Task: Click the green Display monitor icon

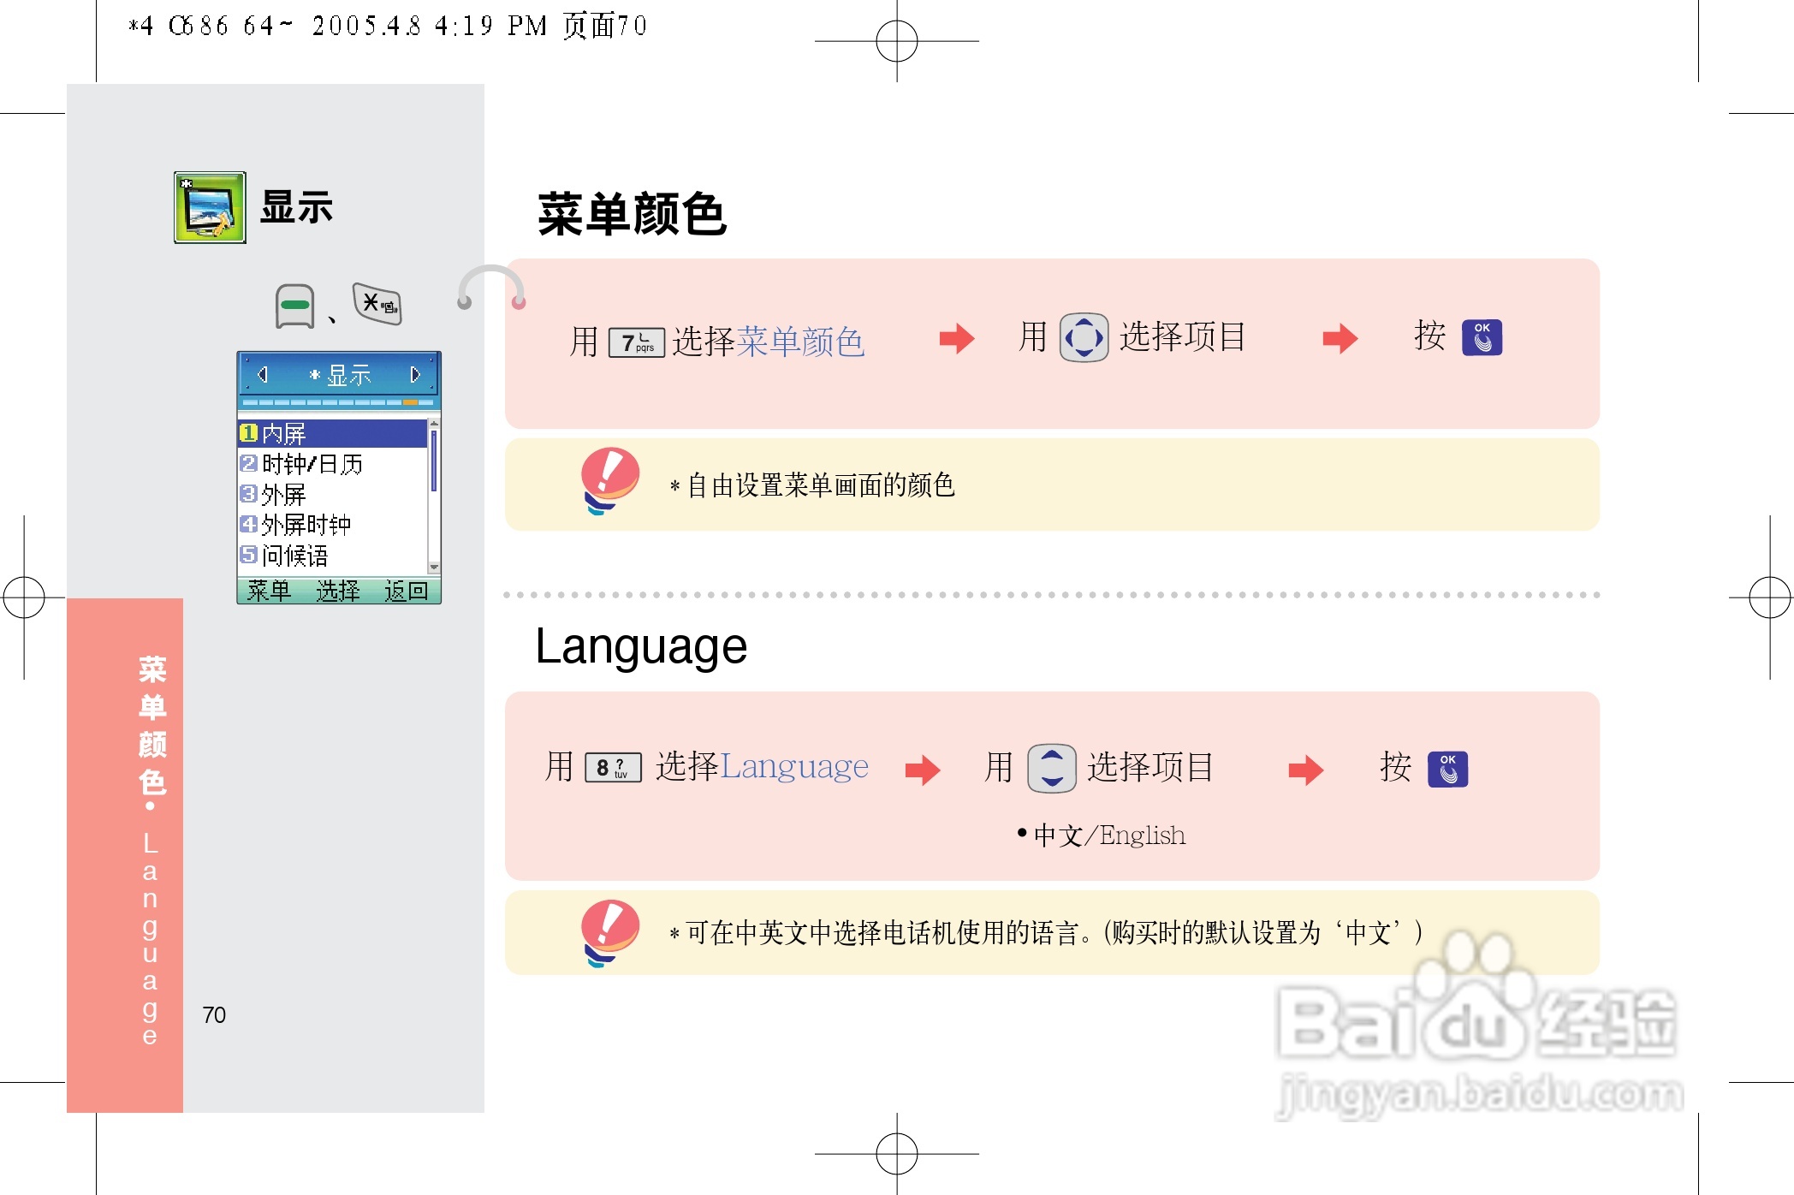Action: (210, 207)
